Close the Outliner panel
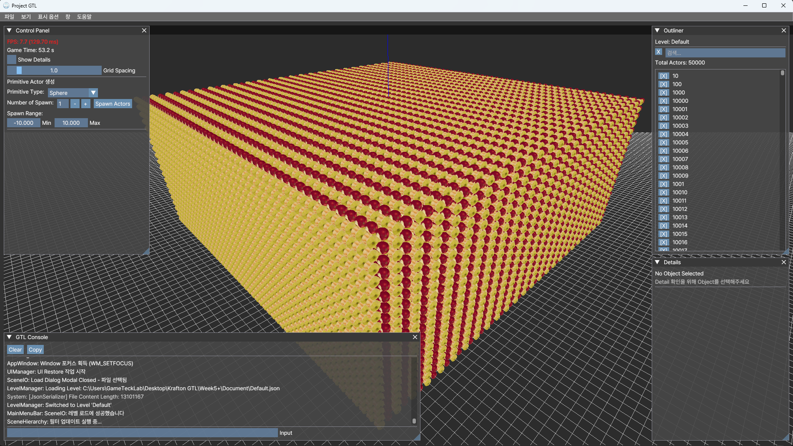 [783, 30]
